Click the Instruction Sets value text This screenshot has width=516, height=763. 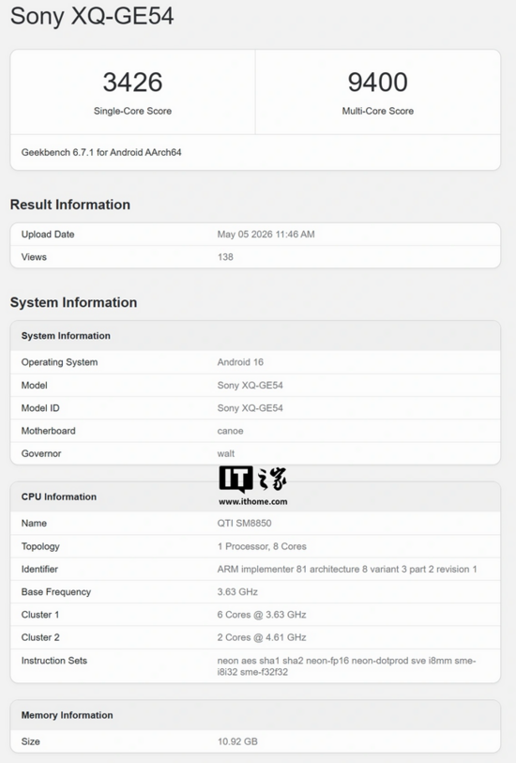(x=346, y=666)
